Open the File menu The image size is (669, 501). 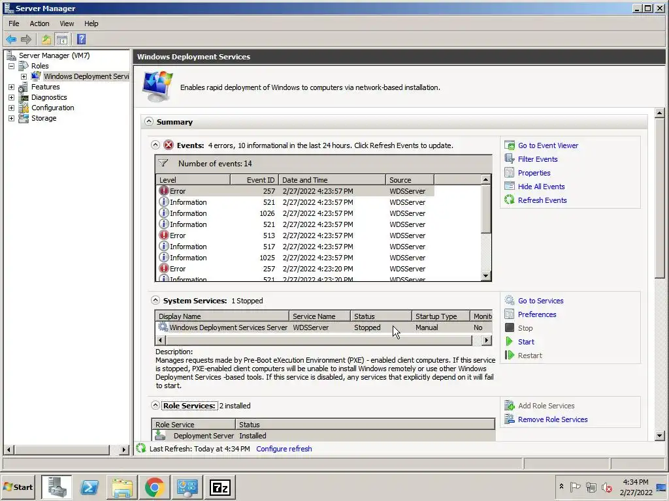(14, 23)
